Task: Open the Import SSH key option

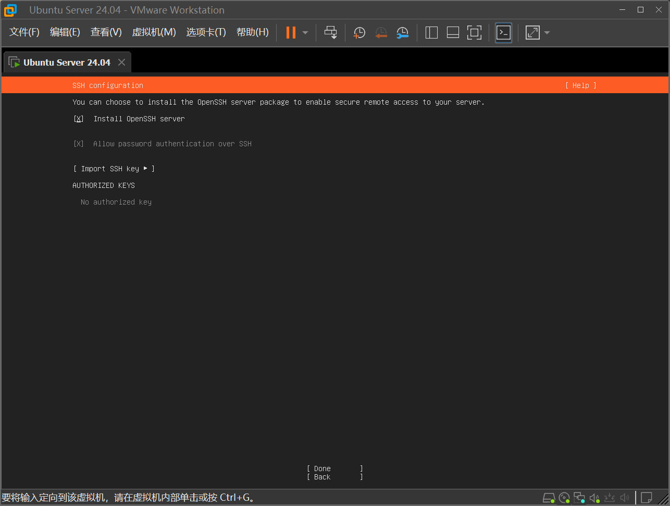Action: (114, 169)
